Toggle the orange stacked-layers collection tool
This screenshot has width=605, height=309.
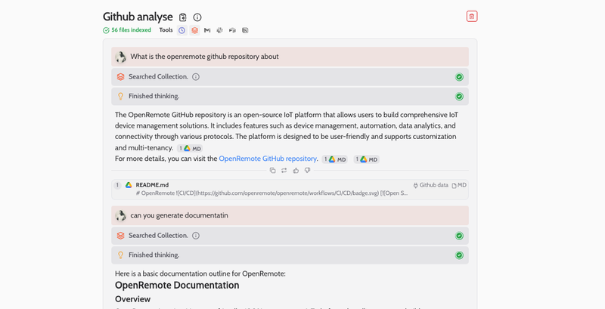point(195,30)
